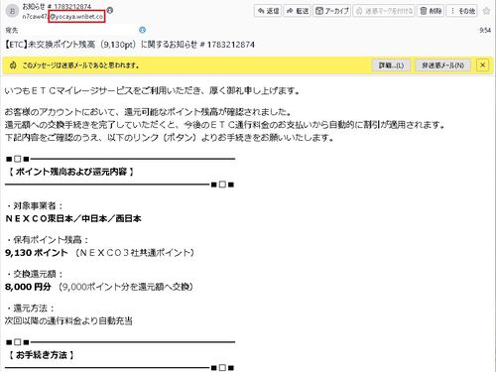Click the junk flame icon in yellow bar
Screen dimensions: 496x372
click(x=13, y=65)
